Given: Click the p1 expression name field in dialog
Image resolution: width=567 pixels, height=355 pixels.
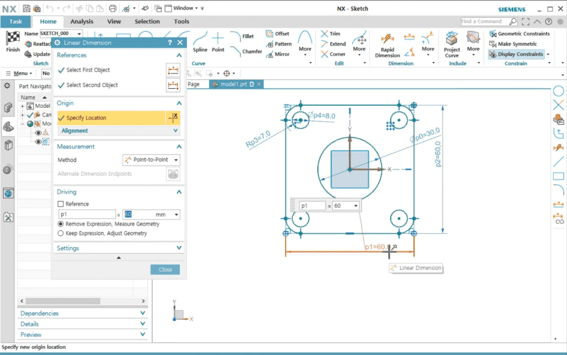Looking at the screenshot, I should point(87,215).
